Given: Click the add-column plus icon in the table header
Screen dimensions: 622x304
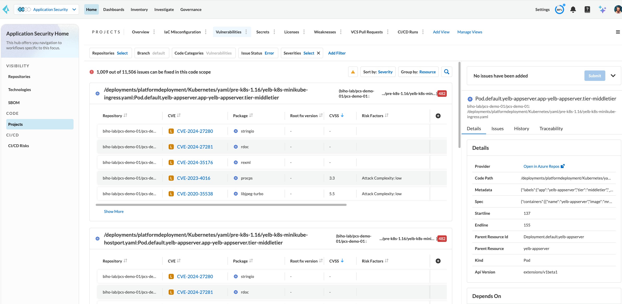Looking at the screenshot, I should (x=438, y=116).
